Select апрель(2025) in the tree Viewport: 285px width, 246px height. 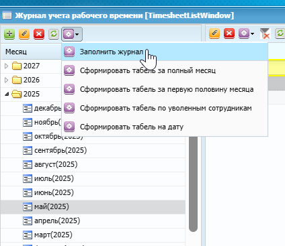93,221
